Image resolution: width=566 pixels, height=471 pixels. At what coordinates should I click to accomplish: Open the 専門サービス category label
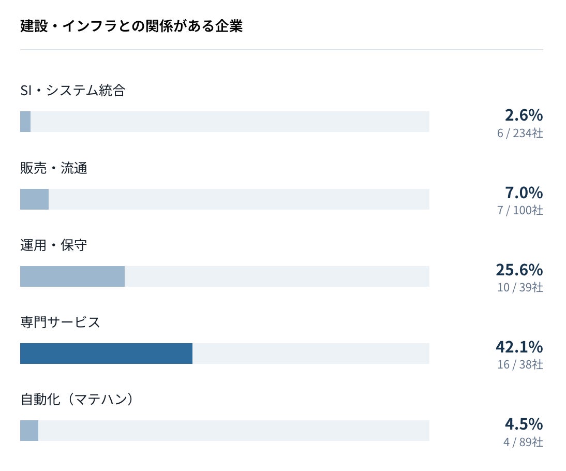[x=61, y=322]
